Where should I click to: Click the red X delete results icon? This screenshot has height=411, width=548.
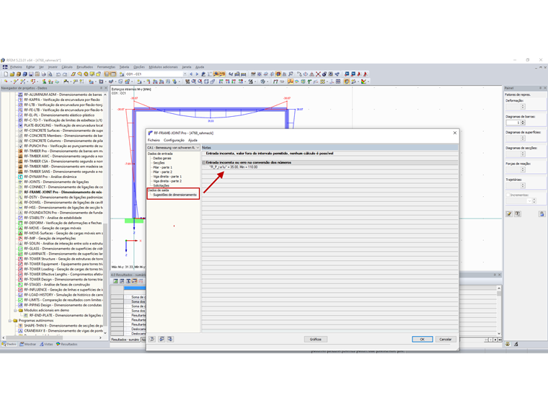[x=318, y=74]
